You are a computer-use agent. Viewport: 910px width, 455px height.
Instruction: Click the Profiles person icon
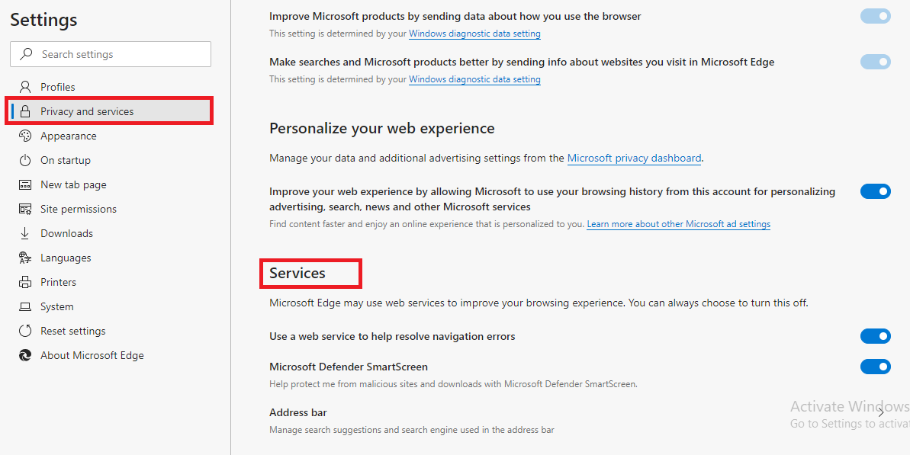point(25,87)
